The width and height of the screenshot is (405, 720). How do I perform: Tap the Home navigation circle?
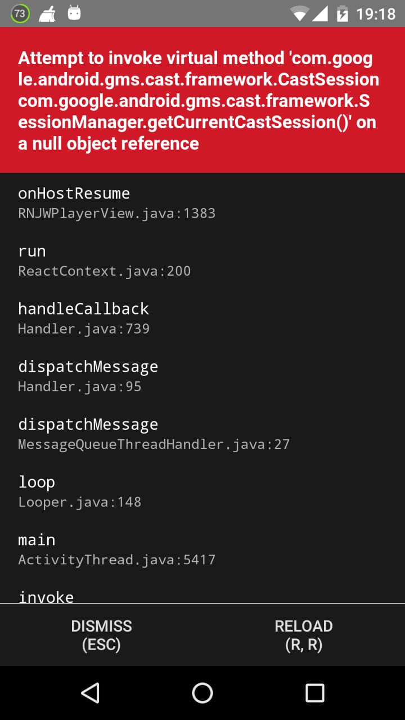click(202, 693)
